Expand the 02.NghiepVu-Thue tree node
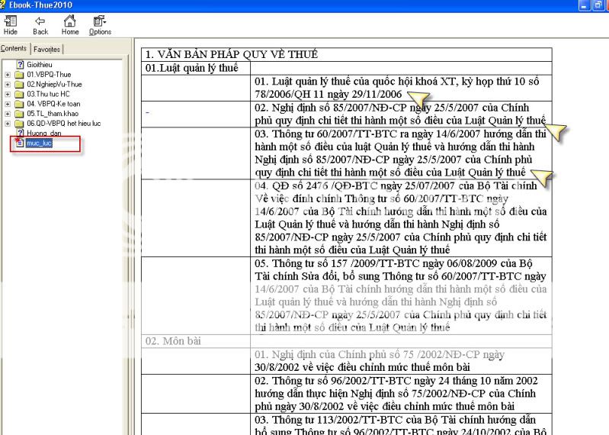 [x=8, y=84]
